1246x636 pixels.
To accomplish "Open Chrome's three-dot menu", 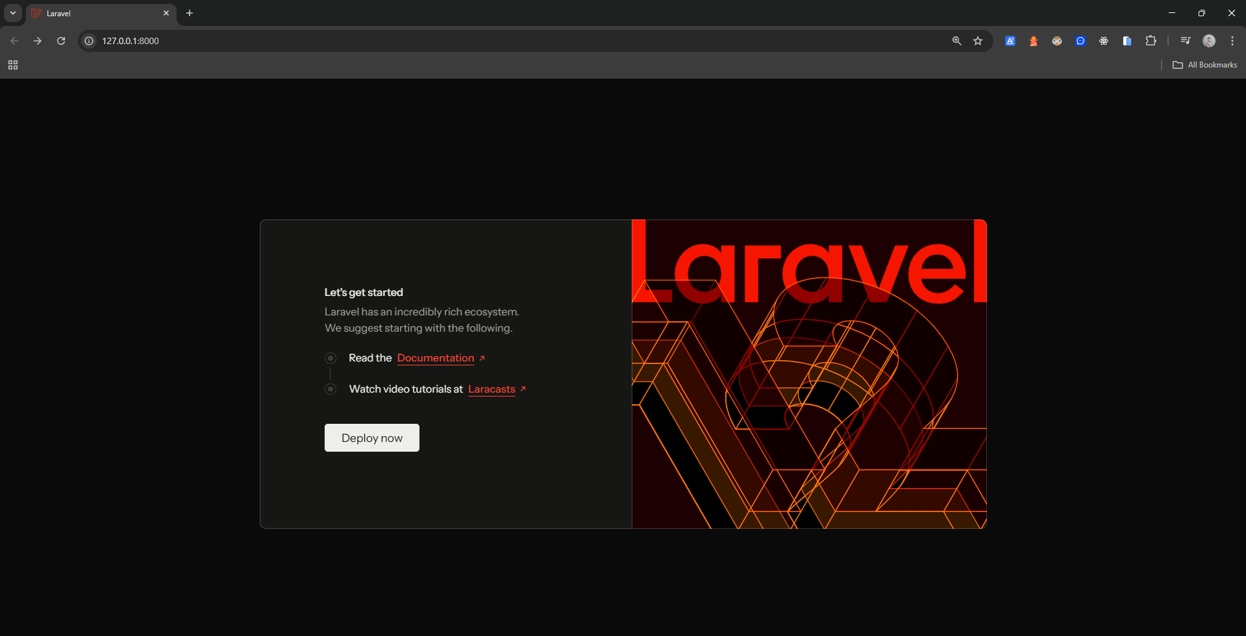I will point(1232,41).
